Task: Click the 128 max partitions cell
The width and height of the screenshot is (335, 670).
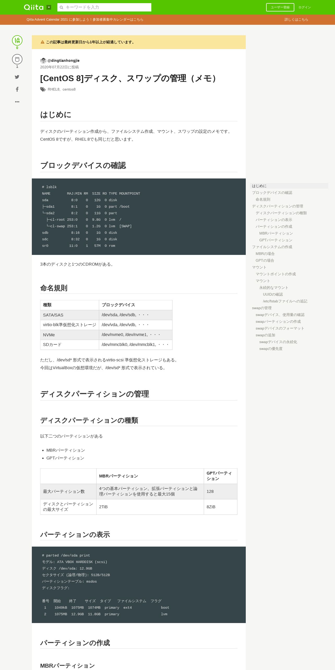Action: point(220,492)
